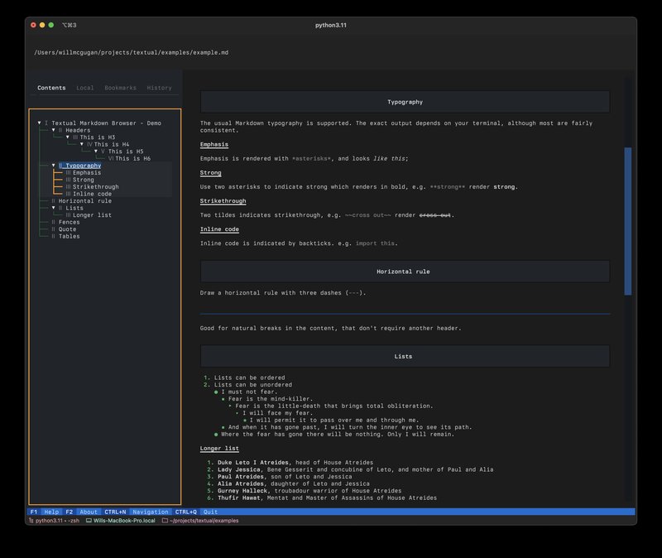Image resolution: width=662 pixels, height=558 pixels.
Task: Open the Bookmarks tab
Action: point(120,88)
